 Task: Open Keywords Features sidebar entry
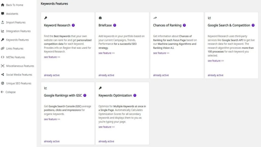17,40
